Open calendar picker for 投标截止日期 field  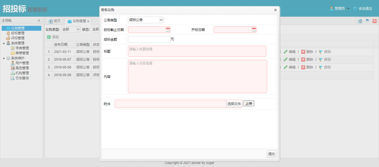pyautogui.click(x=168, y=30)
